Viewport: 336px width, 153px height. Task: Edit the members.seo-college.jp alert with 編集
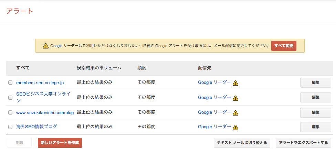[x=315, y=83]
